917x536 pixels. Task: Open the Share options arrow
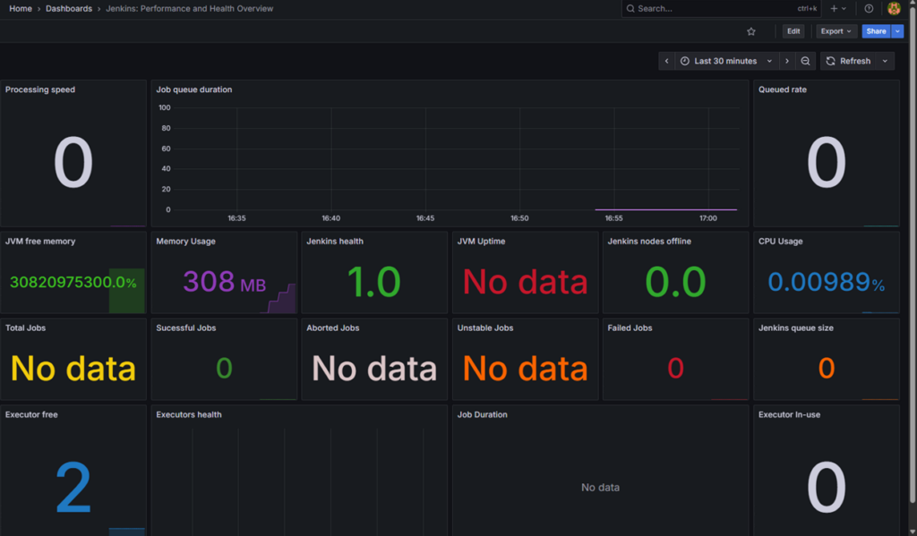[898, 31]
